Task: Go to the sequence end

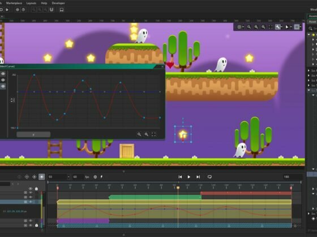Action: pos(198,177)
